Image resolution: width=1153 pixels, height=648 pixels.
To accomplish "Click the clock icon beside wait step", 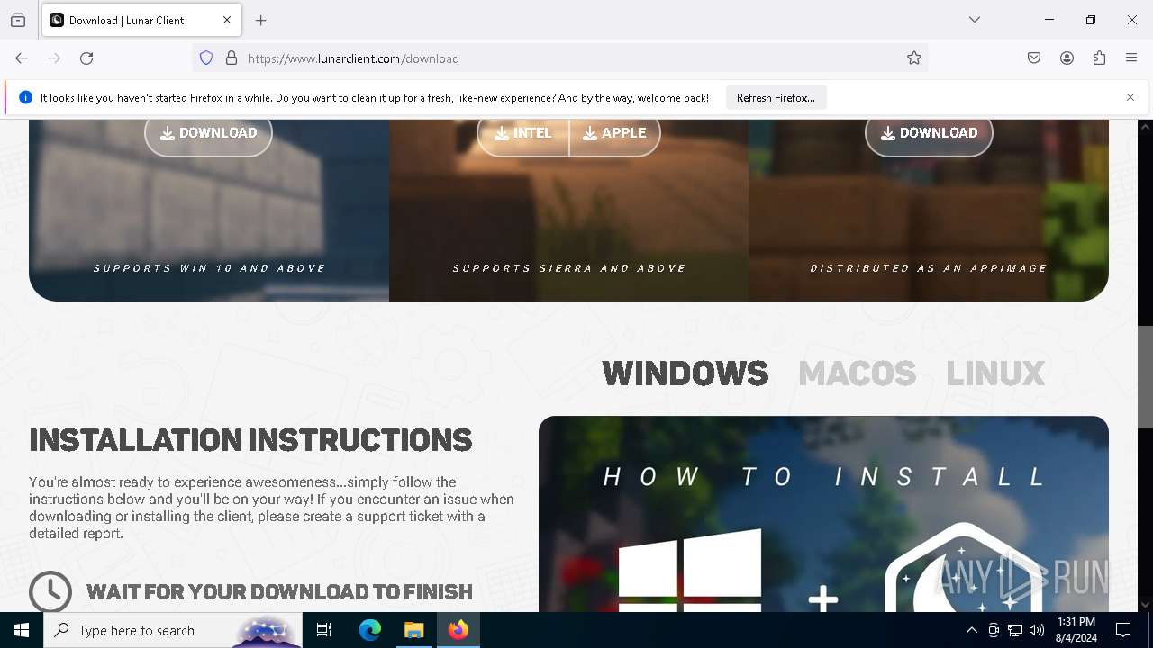I will pos(50,591).
